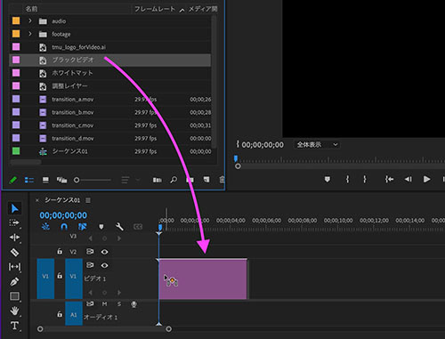Toggle A1 track targeting
Viewport: 445px width, 339px height.
click(74, 314)
